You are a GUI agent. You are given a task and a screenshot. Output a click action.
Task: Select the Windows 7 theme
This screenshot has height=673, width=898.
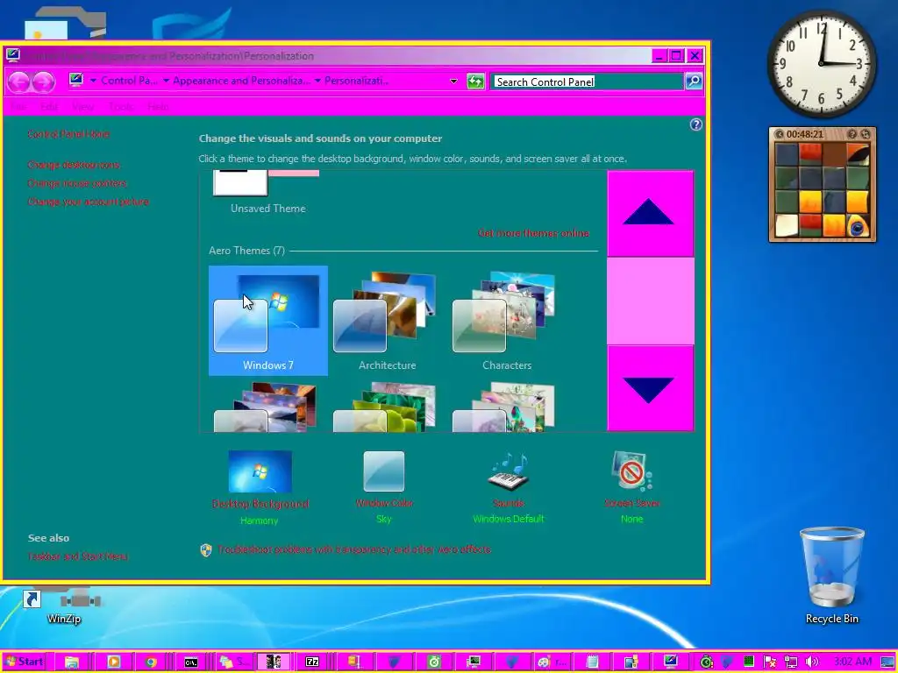(268, 321)
